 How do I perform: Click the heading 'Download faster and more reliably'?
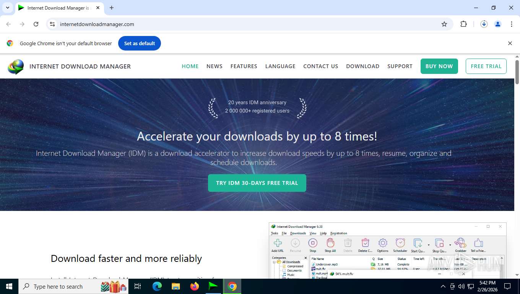coord(126,258)
